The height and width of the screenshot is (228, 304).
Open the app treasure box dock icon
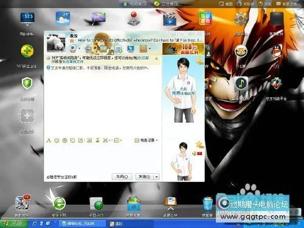pyautogui.click(x=133, y=203)
